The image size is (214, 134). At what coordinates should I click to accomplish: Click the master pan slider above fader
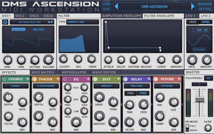(199, 84)
